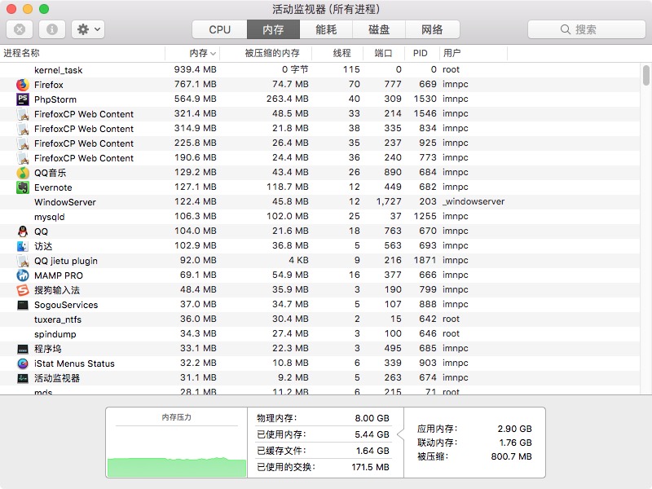Sort by PID column header
The image size is (652, 489).
[x=421, y=53]
